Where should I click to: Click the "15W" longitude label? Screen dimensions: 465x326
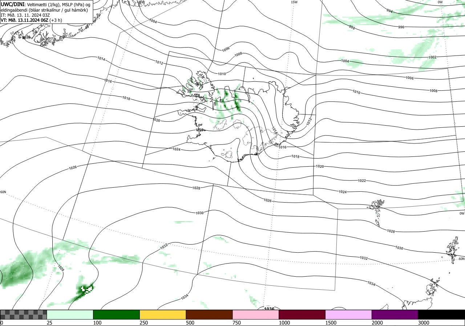point(294,2)
